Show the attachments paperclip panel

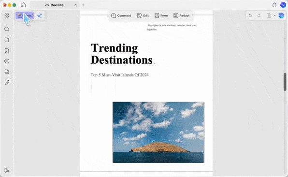(x=7, y=82)
